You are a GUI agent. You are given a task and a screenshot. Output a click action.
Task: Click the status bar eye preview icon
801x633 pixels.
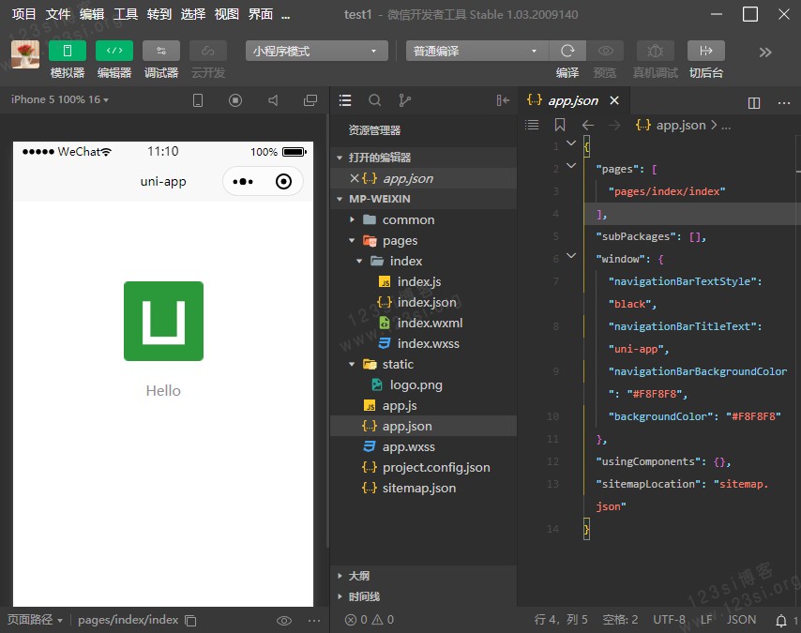pyautogui.click(x=284, y=620)
